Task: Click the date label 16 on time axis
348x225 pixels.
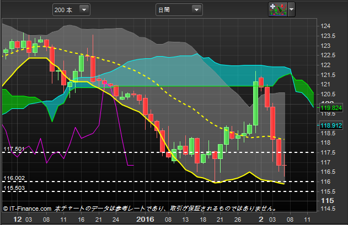Action: click(x=81, y=219)
